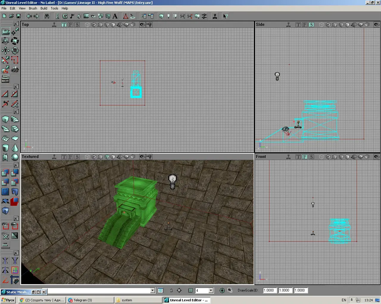Image resolution: width=381 pixels, height=304 pixels.
Task: Open the View menu
Action: tap(22, 8)
